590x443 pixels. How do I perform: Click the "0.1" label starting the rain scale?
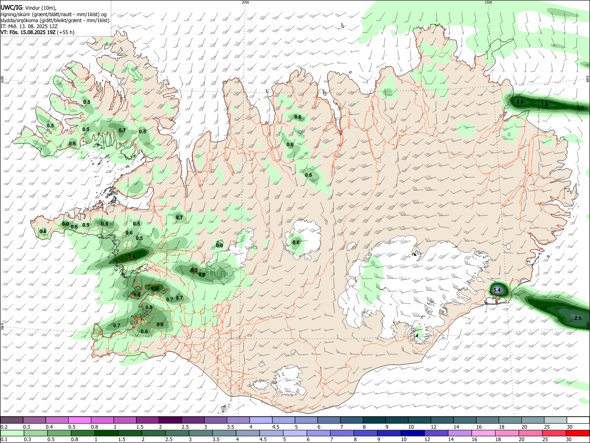[4, 440]
